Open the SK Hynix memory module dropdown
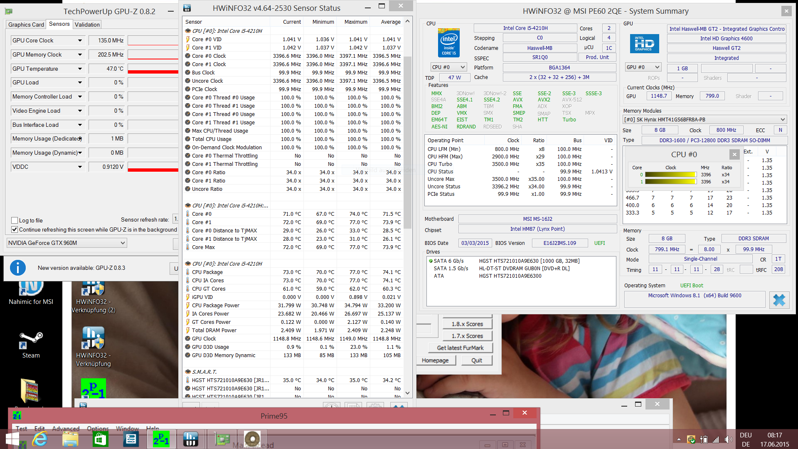 tap(704, 119)
